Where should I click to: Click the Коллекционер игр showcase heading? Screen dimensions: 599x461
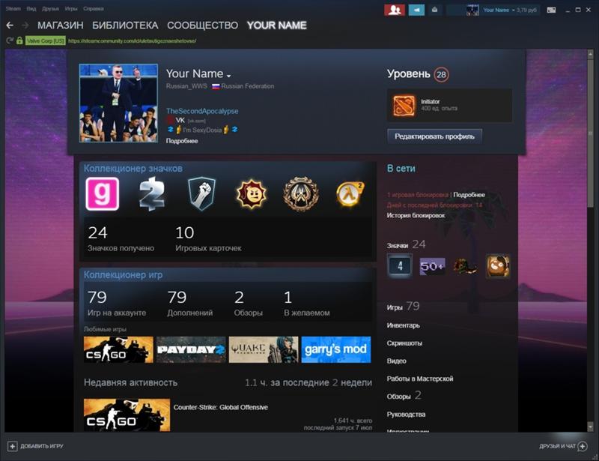click(x=123, y=274)
